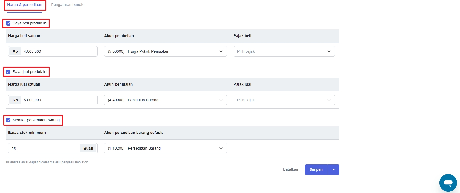Screen dimensions: 460x193
Task: Click Akun persediaan barang default header
Action: click(x=134, y=133)
